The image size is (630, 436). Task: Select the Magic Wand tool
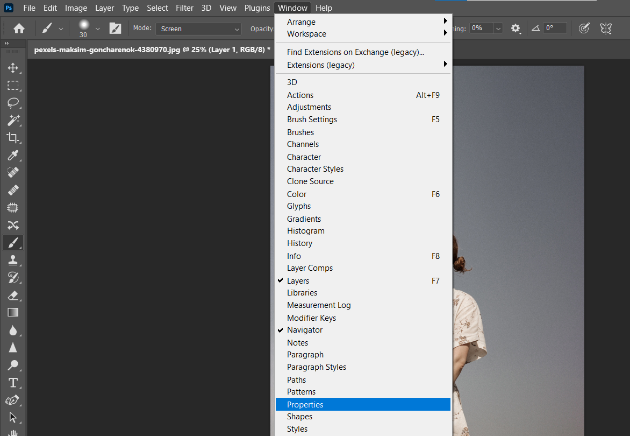coord(13,120)
